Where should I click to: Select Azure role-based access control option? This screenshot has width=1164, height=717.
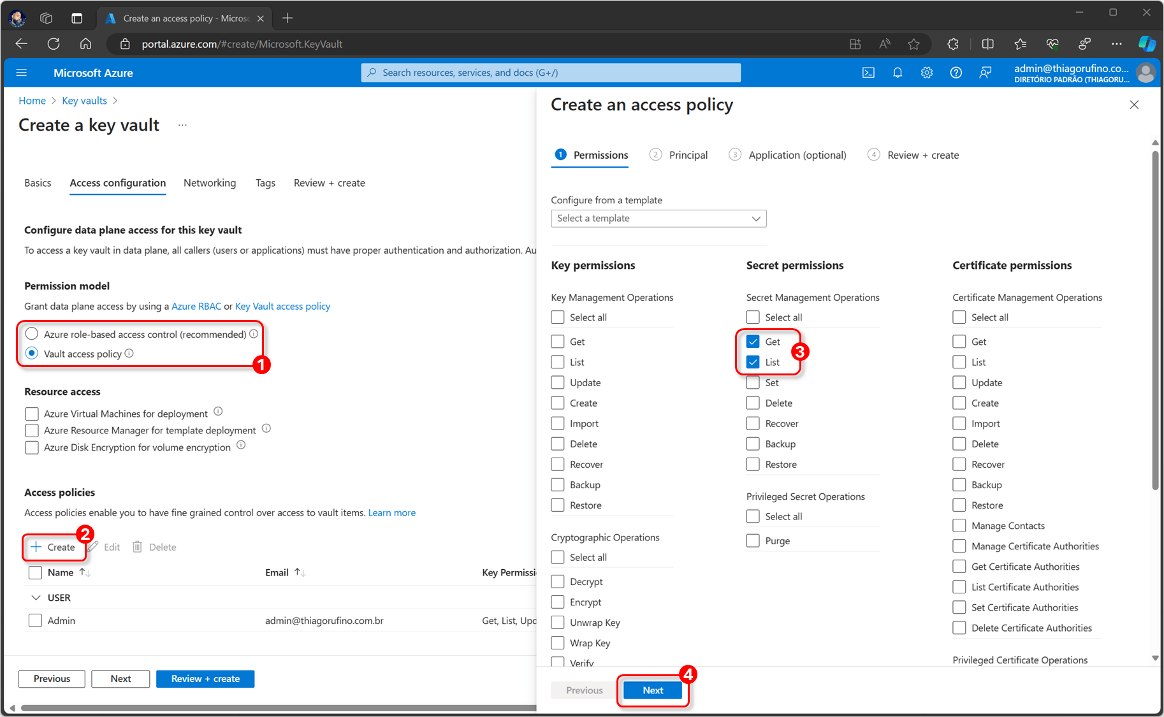[x=32, y=334]
